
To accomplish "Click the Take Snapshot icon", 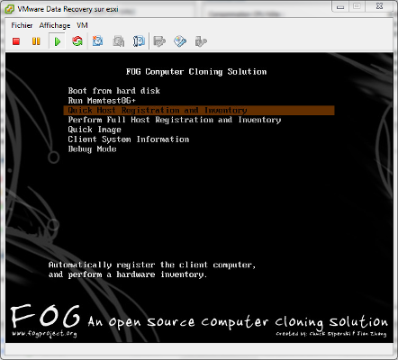I will (97, 41).
